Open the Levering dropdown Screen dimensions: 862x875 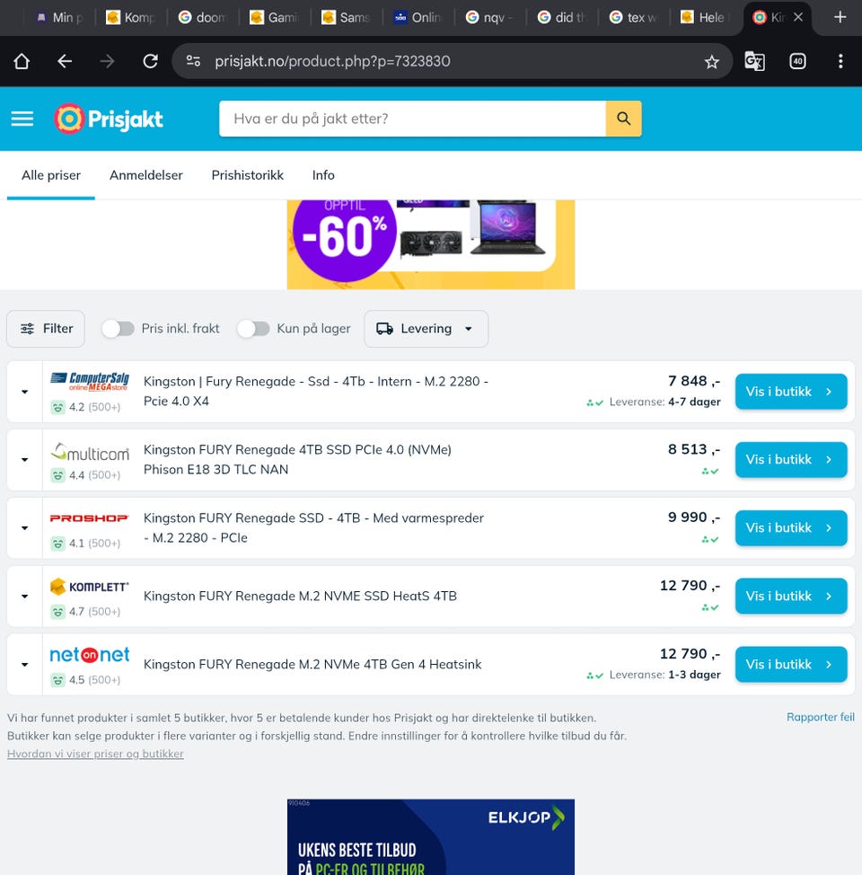click(x=427, y=329)
